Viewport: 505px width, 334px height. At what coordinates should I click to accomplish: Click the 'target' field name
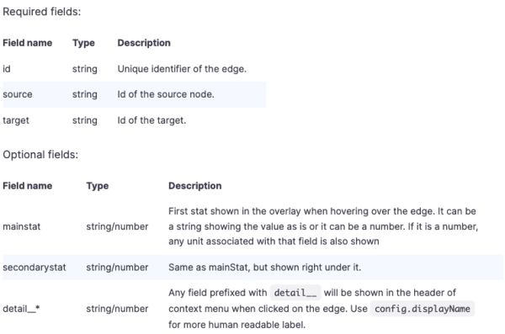(16, 120)
